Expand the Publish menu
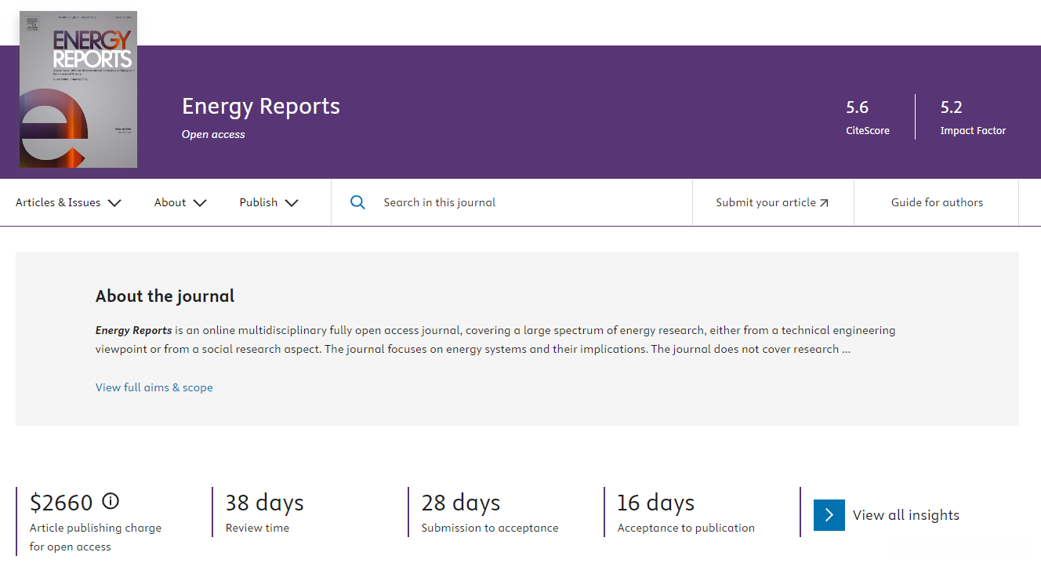 coord(269,202)
